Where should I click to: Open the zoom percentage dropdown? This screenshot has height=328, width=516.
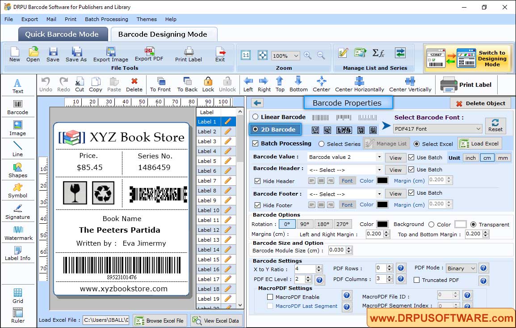285,55
